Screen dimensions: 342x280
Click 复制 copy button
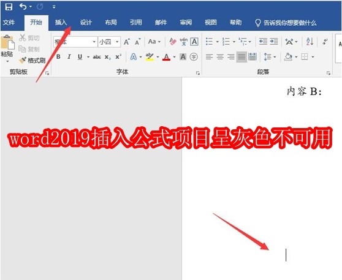[29, 49]
